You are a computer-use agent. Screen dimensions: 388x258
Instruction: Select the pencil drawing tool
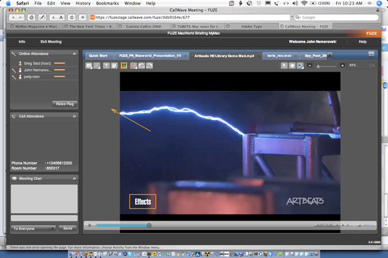[x=97, y=66]
